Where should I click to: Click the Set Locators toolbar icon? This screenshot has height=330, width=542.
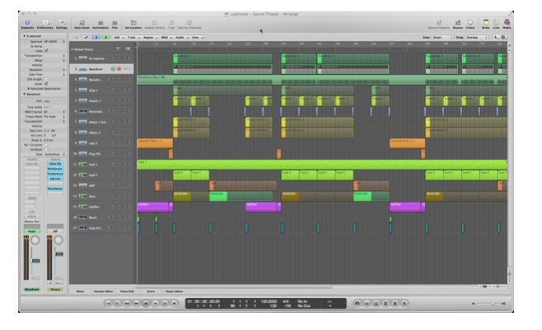pyautogui.click(x=133, y=22)
